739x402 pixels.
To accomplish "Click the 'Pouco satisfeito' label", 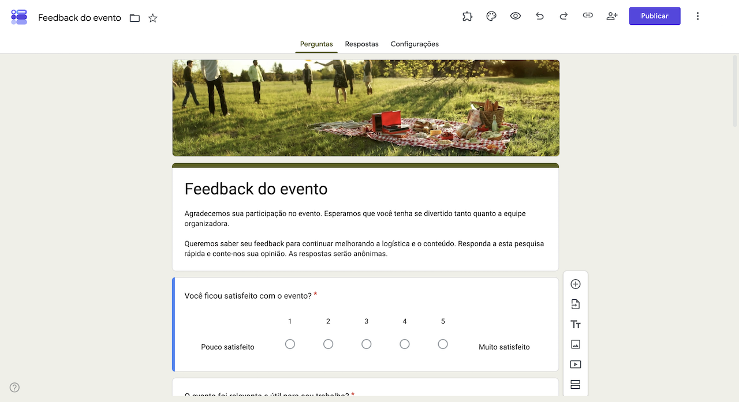I will [227, 347].
